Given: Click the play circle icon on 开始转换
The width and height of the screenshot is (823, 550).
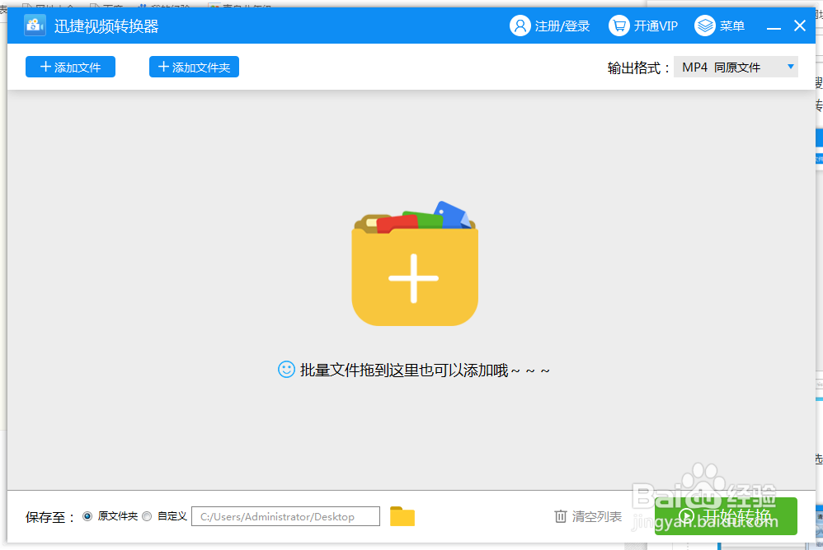Looking at the screenshot, I should coord(686,516).
